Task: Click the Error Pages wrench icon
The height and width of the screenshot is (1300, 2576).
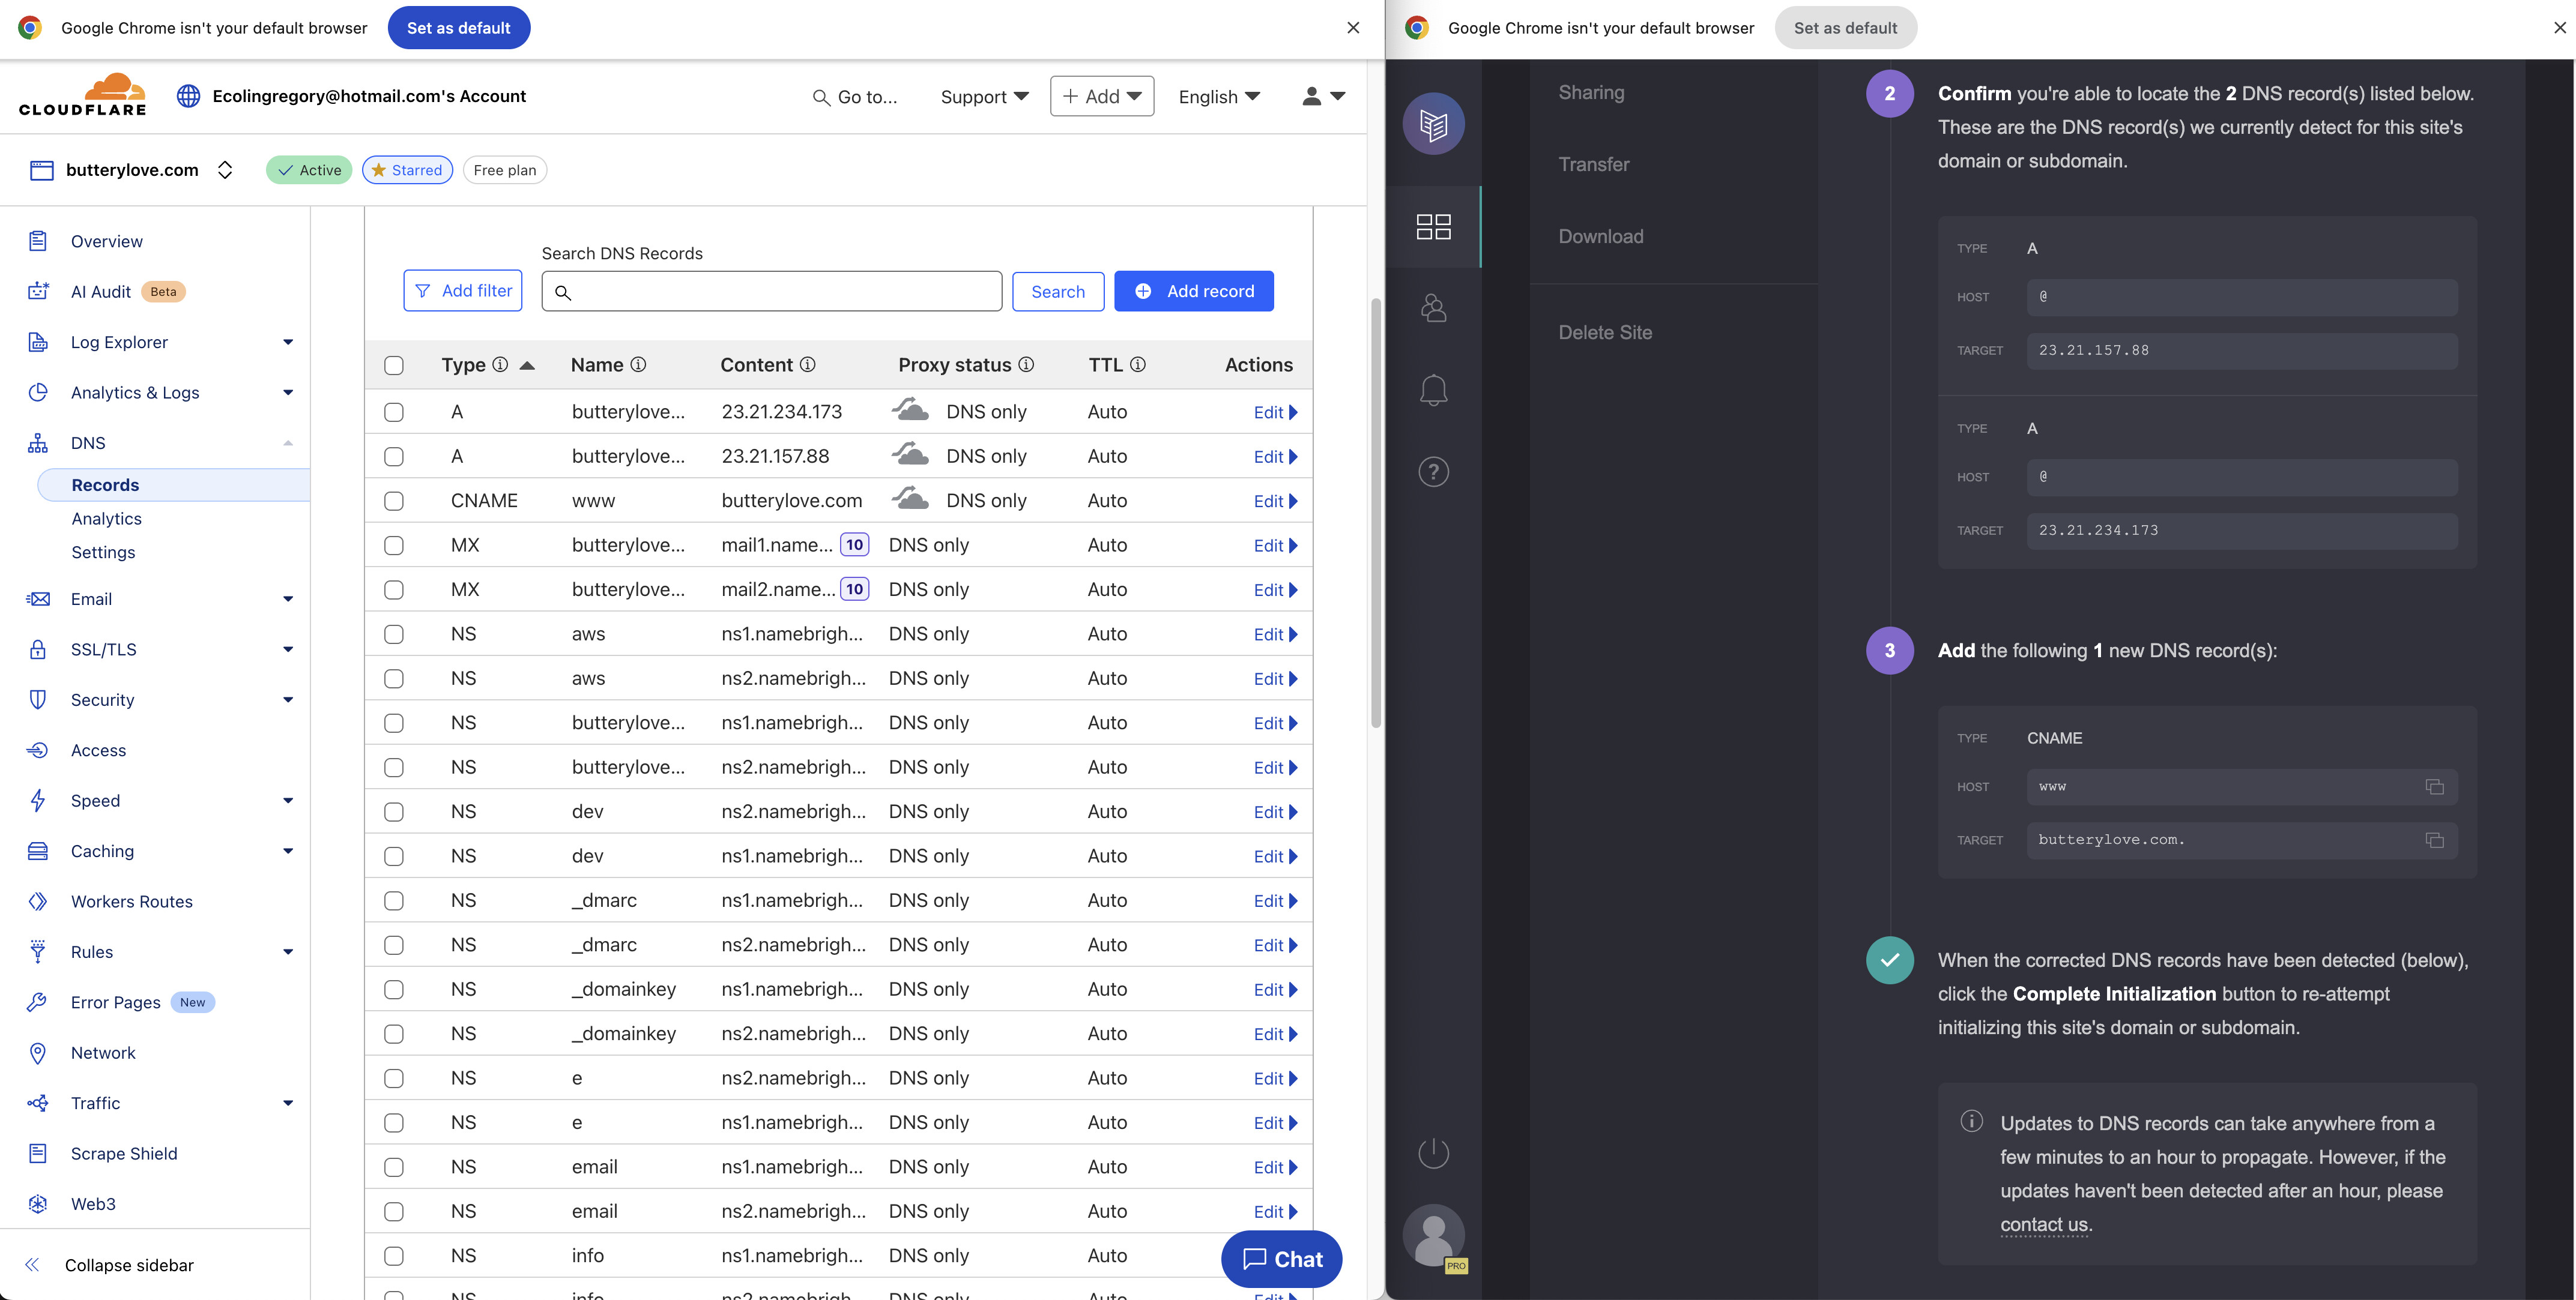Action: click(x=38, y=1002)
